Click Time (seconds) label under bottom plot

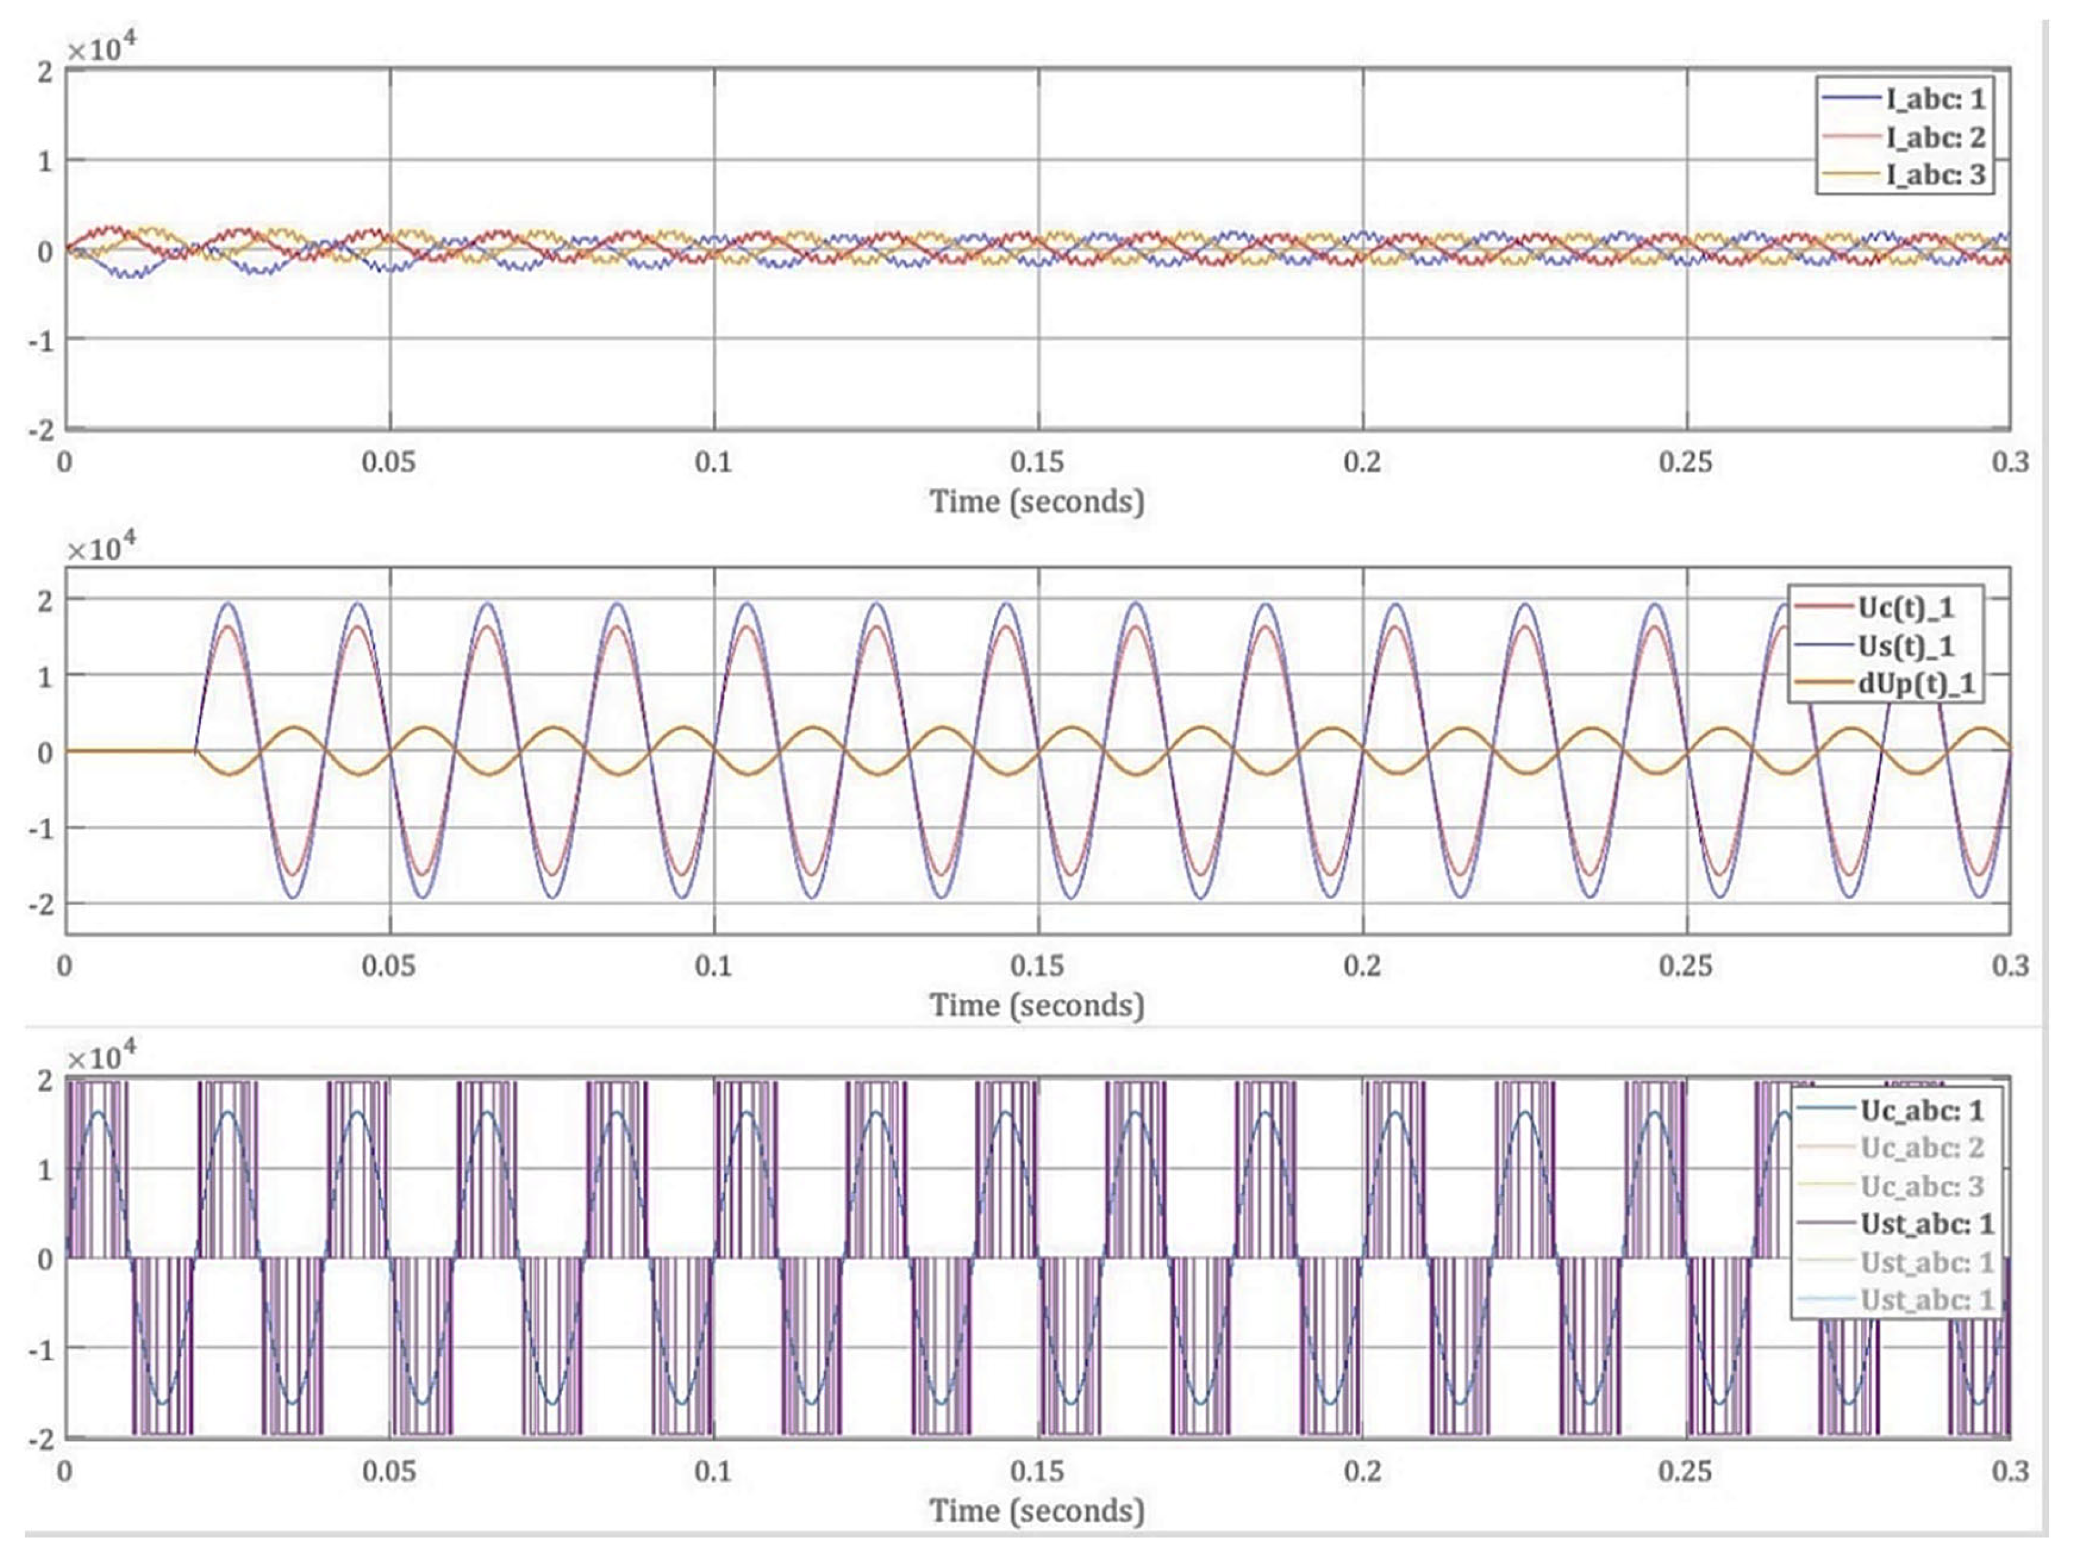point(1036,1510)
